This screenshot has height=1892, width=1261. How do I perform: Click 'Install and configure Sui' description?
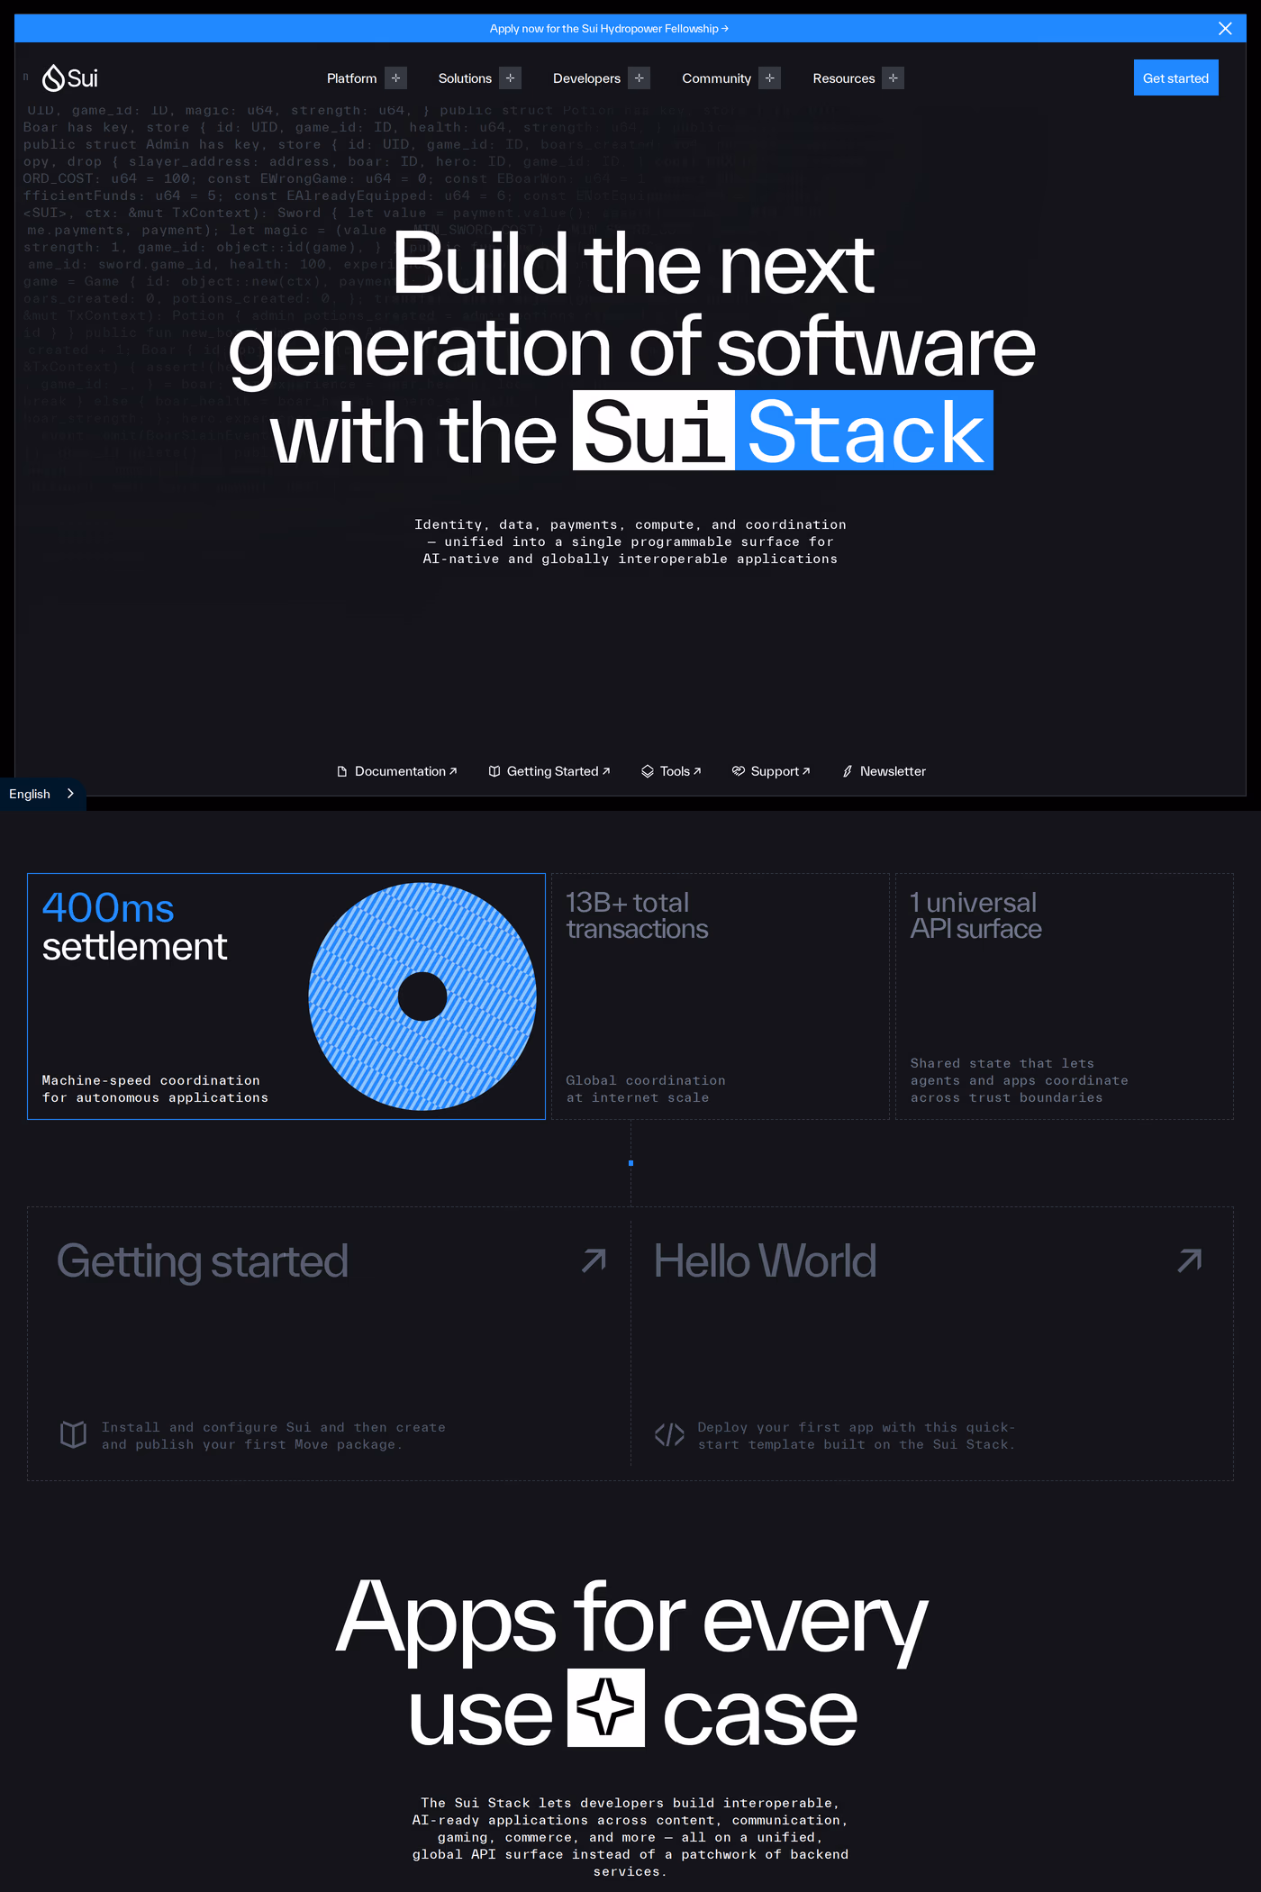click(x=274, y=1435)
